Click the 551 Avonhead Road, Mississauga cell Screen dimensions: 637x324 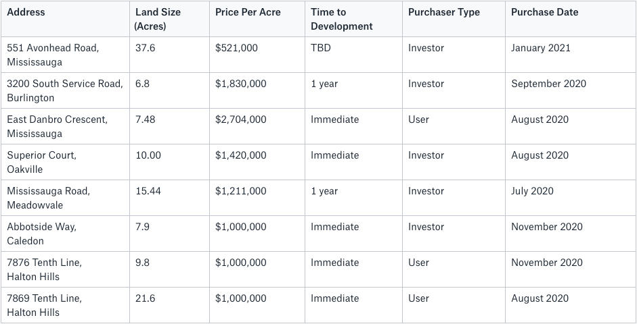65,55
